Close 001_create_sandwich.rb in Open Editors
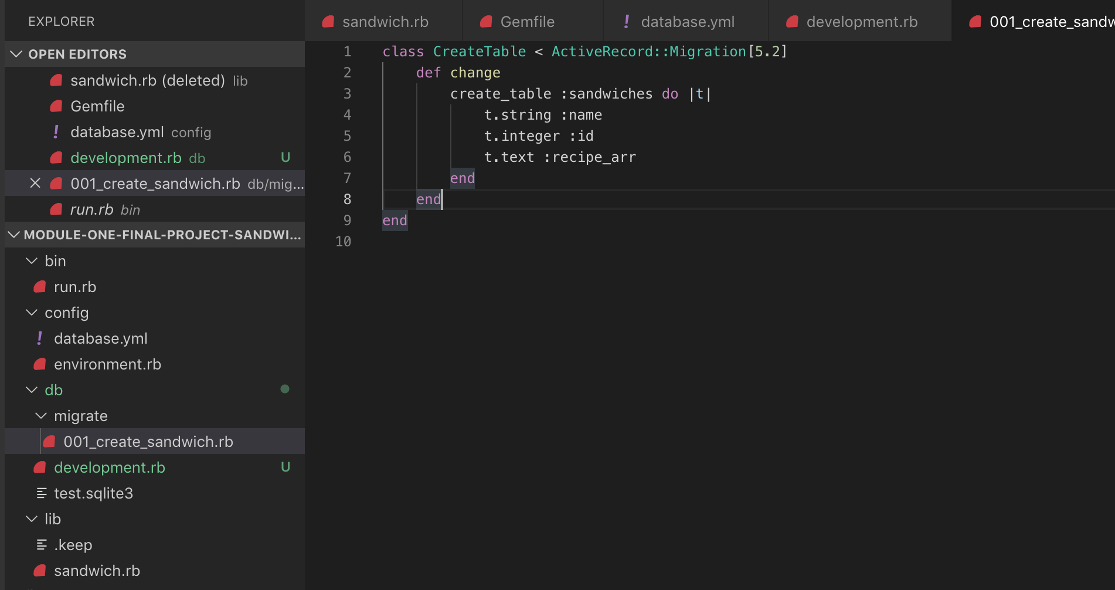The width and height of the screenshot is (1115, 590). tap(35, 184)
